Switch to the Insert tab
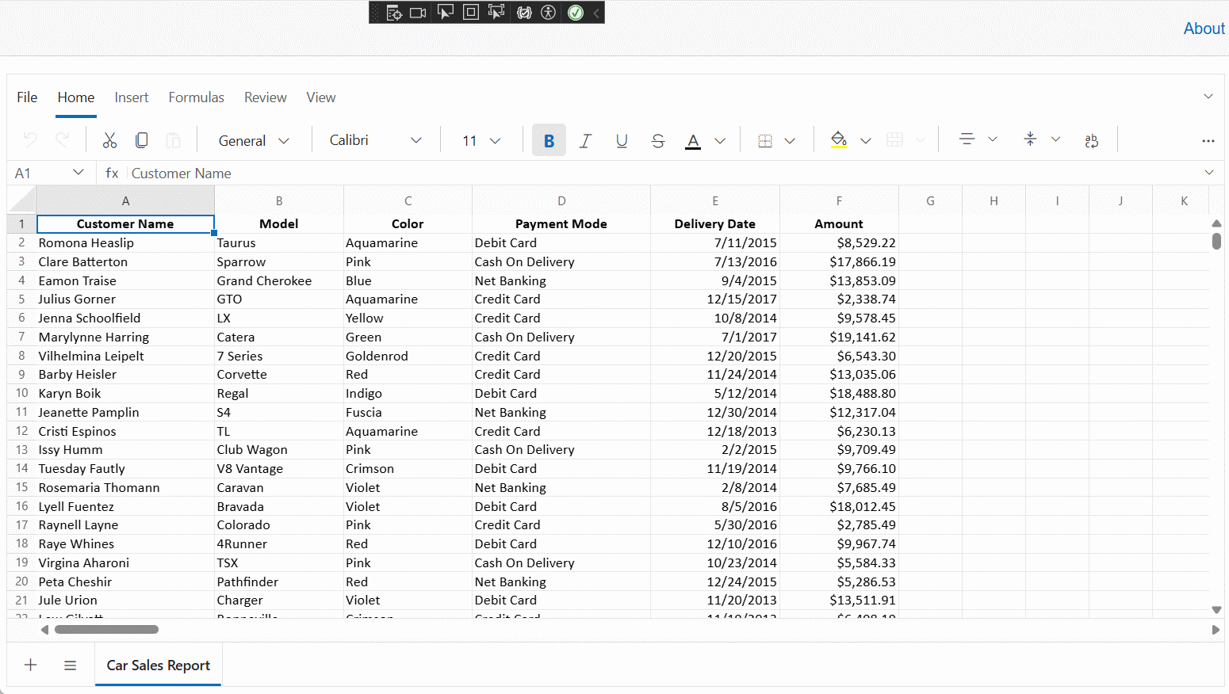This screenshot has width=1229, height=694. tap(132, 97)
